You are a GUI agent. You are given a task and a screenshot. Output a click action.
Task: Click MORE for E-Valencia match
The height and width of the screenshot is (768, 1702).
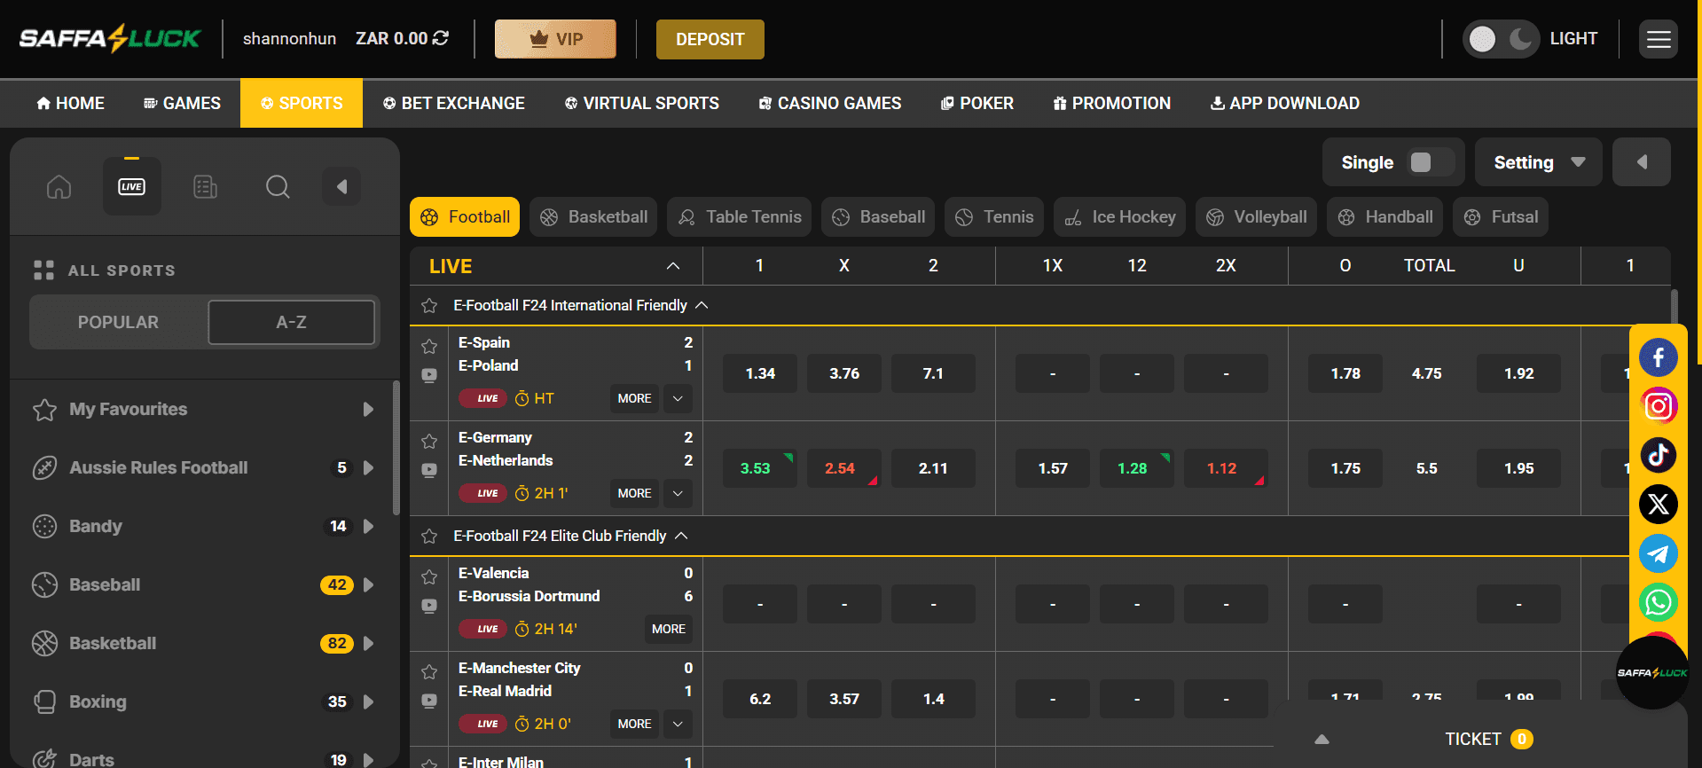coord(669,629)
